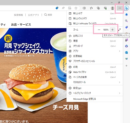This screenshot has height=123, width=130.
Task: Open ブラウザーのエッセンシャル menu item
Action: 95,61
